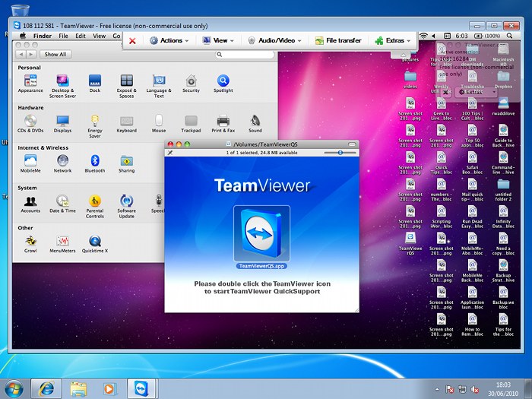Open Bluetooth preferences
This screenshot has height=399, width=532.
pos(95,163)
